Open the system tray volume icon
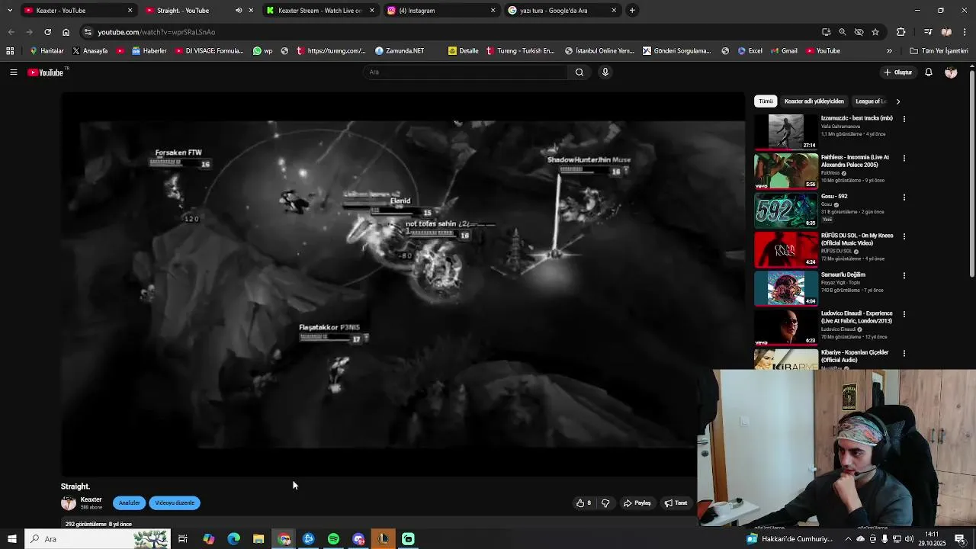This screenshot has width=976, height=549. 909,539
